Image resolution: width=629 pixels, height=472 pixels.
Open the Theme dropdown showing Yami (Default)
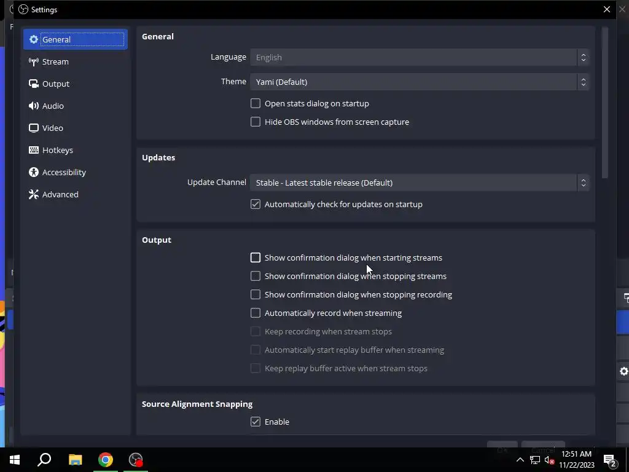(420, 82)
